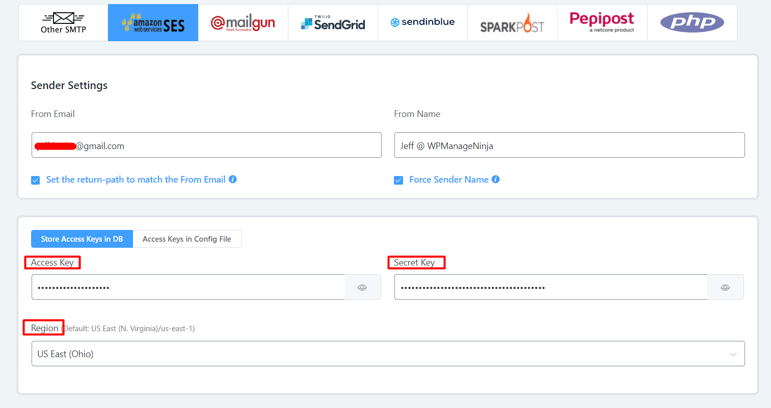The width and height of the screenshot is (771, 408).
Task: Select the 'From Email' field label
Action: 53,114
